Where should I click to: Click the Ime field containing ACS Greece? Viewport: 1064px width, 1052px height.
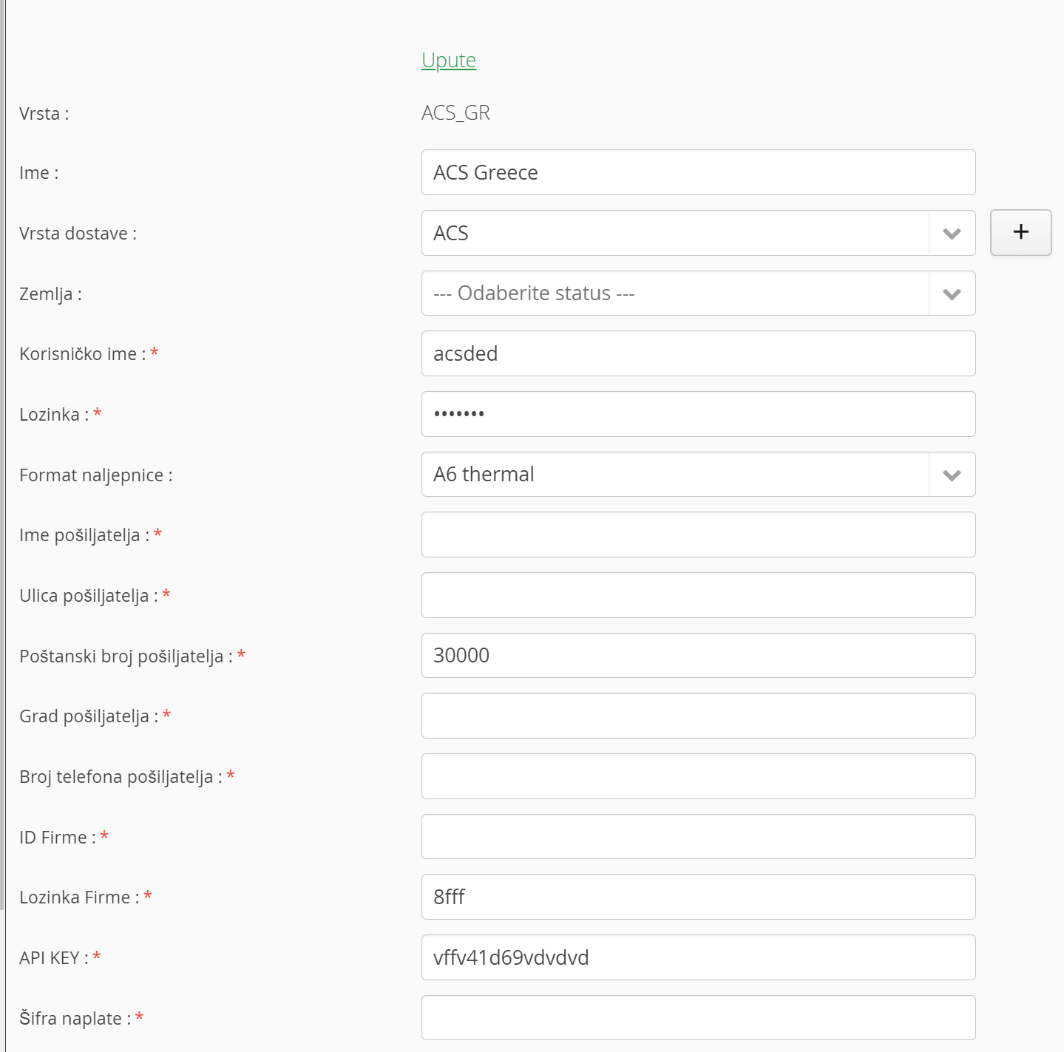(698, 172)
